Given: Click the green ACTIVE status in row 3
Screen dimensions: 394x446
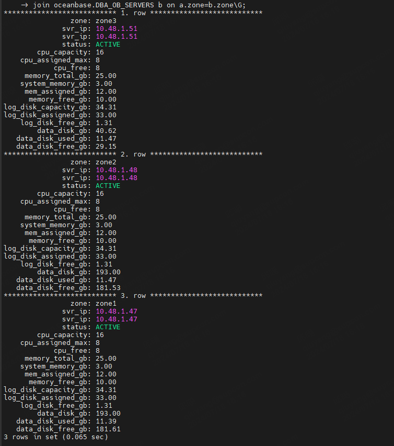Looking at the screenshot, I should point(108,327).
